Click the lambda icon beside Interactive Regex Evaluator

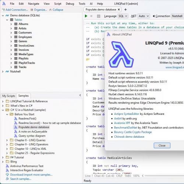click(7, 170)
